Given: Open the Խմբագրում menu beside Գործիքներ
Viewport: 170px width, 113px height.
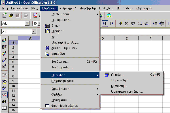Looking at the screenshot, I should click(68, 8).
